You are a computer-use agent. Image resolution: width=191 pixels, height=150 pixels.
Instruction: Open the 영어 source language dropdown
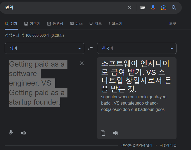point(45,48)
